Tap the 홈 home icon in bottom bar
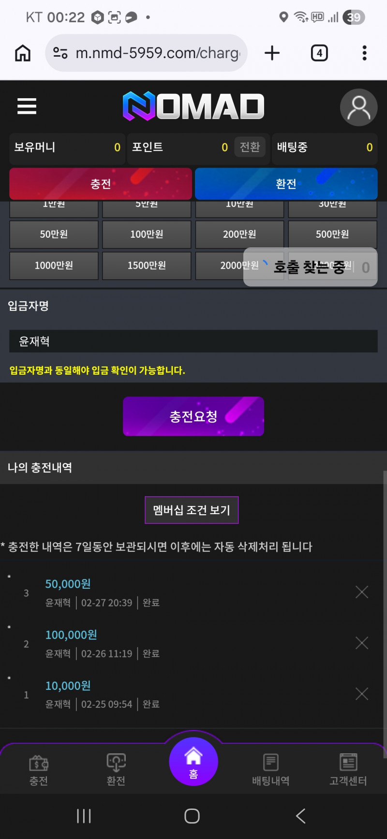The width and height of the screenshot is (387, 839). pyautogui.click(x=193, y=762)
